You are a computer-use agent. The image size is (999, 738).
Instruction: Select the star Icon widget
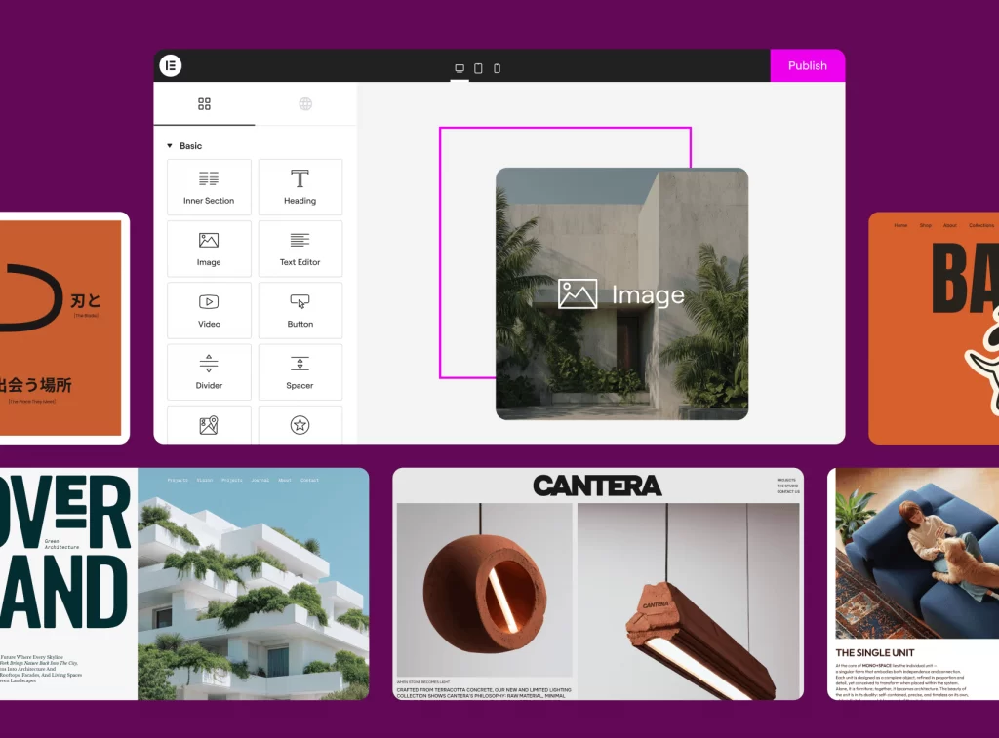click(300, 426)
